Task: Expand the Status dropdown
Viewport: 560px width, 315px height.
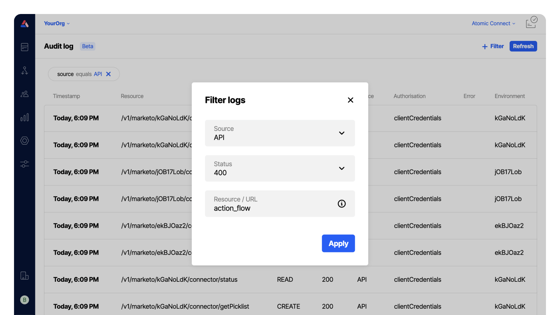Action: pos(280,168)
